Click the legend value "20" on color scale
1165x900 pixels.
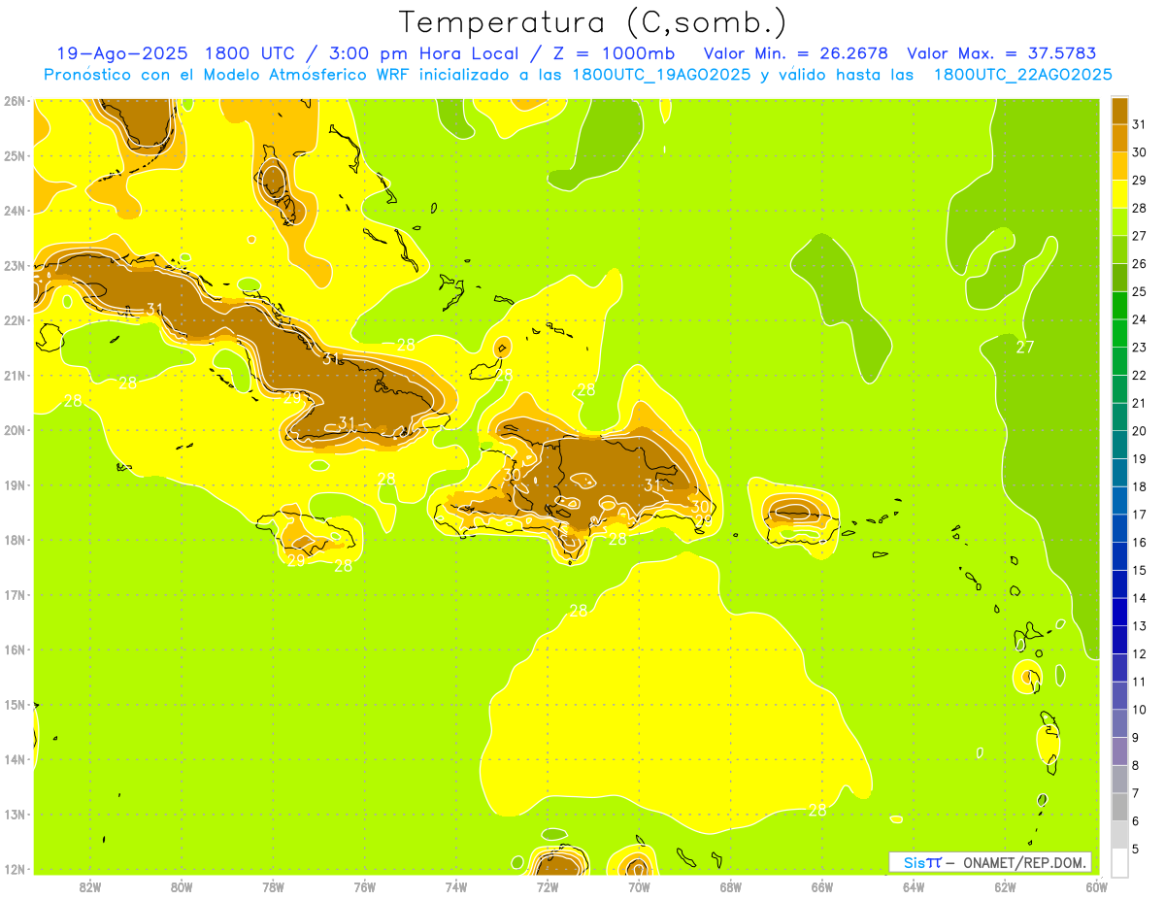pyautogui.click(x=1140, y=431)
